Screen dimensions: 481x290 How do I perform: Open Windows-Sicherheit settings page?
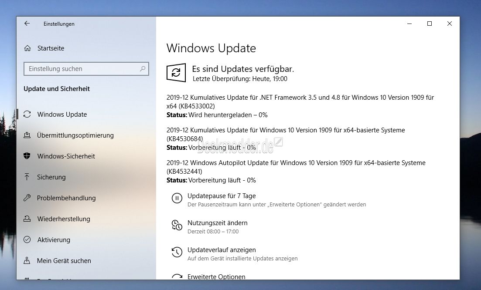point(66,156)
